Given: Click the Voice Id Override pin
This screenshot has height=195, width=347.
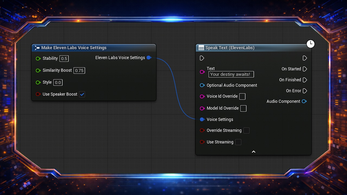Looking at the screenshot, I should tap(202, 96).
